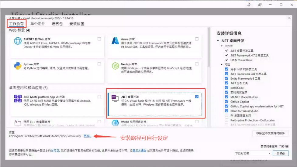Viewport: 297px width, 167px height.
Task: Click the ASP.NET globe workload icon
Action: click(18, 41)
